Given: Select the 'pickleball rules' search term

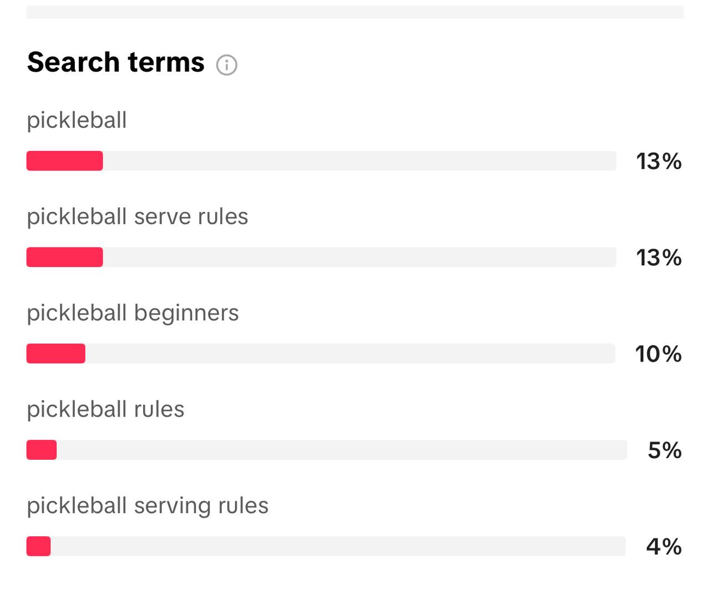Looking at the screenshot, I should tap(105, 409).
